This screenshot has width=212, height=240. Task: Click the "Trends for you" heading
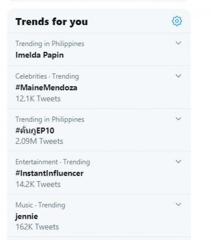[52, 22]
